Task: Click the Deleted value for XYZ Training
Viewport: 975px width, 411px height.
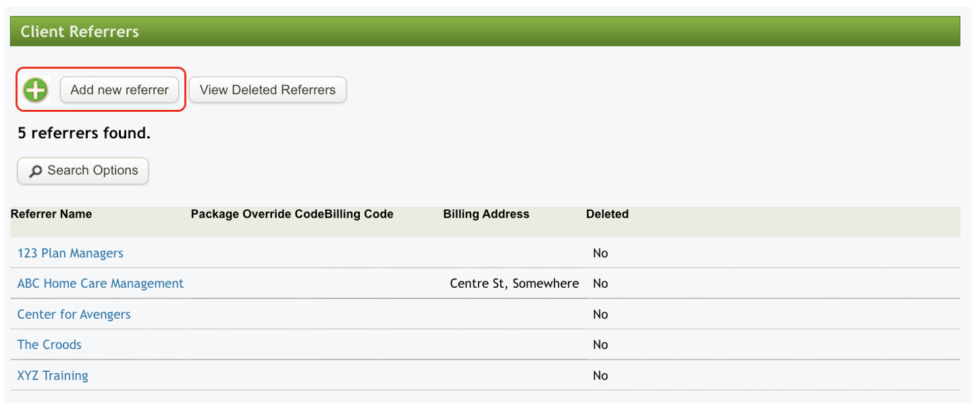Action: (600, 375)
